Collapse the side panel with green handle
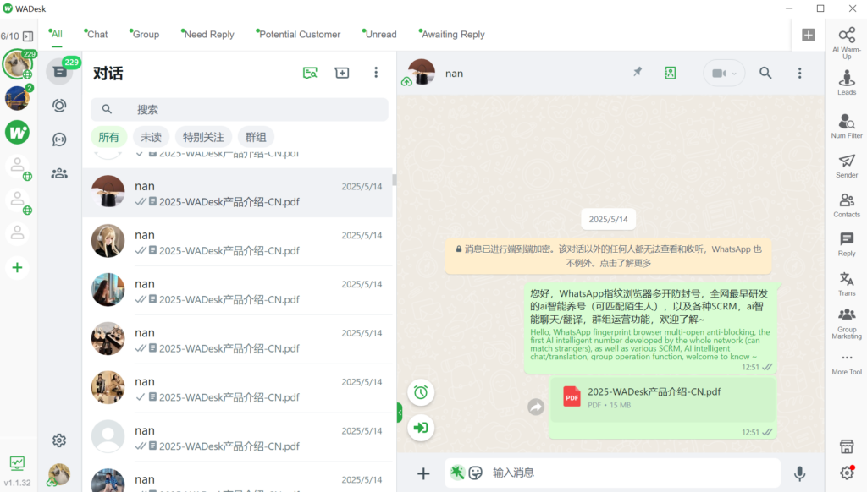 pyautogui.click(x=400, y=413)
